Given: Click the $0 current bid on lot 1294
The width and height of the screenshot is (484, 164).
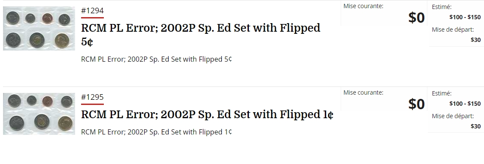Looking at the screenshot, I should pyautogui.click(x=416, y=18).
